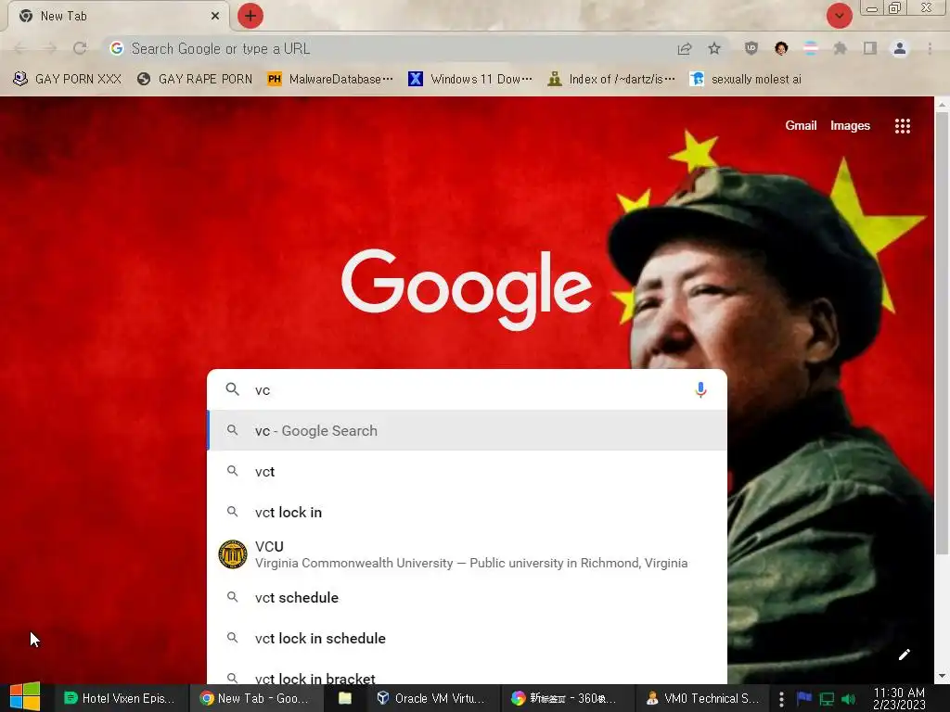
Task: Switch to VM0 Technical S… taskbar window
Action: pos(703,698)
